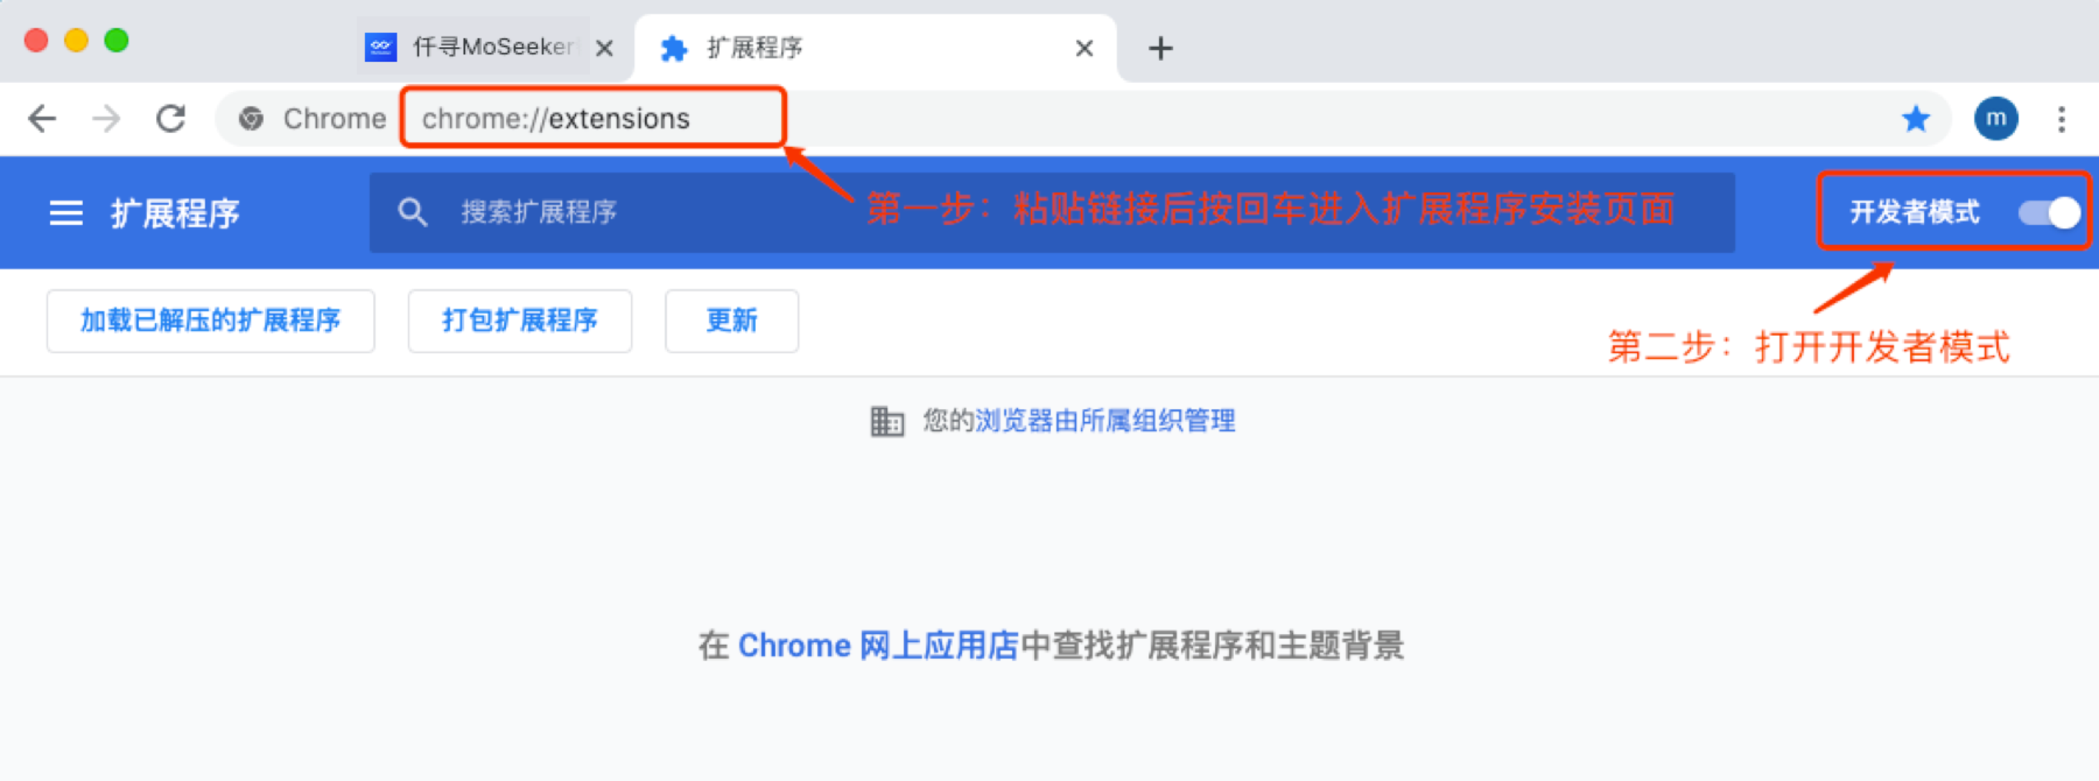Open the 浏览器由所属组织管理 link
The height and width of the screenshot is (781, 2099).
pyautogui.click(x=1105, y=421)
